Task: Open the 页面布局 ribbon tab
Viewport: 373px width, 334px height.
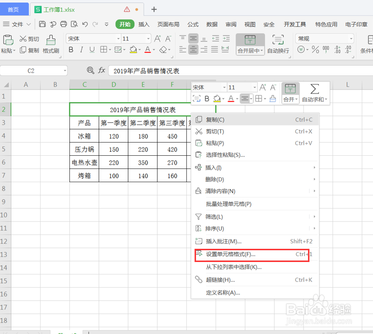Action: click(x=168, y=24)
